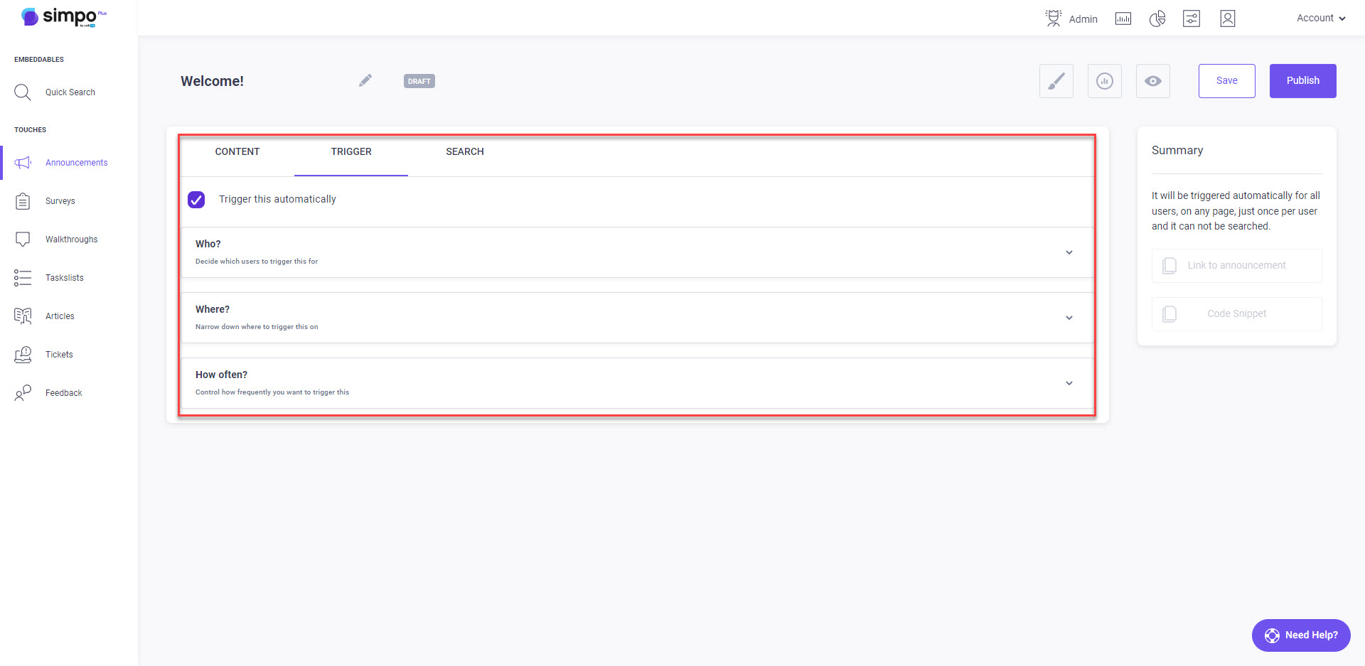Viewport: 1365px width, 666px height.
Task: Click the Tickets icon in sidebar
Action: coord(23,355)
